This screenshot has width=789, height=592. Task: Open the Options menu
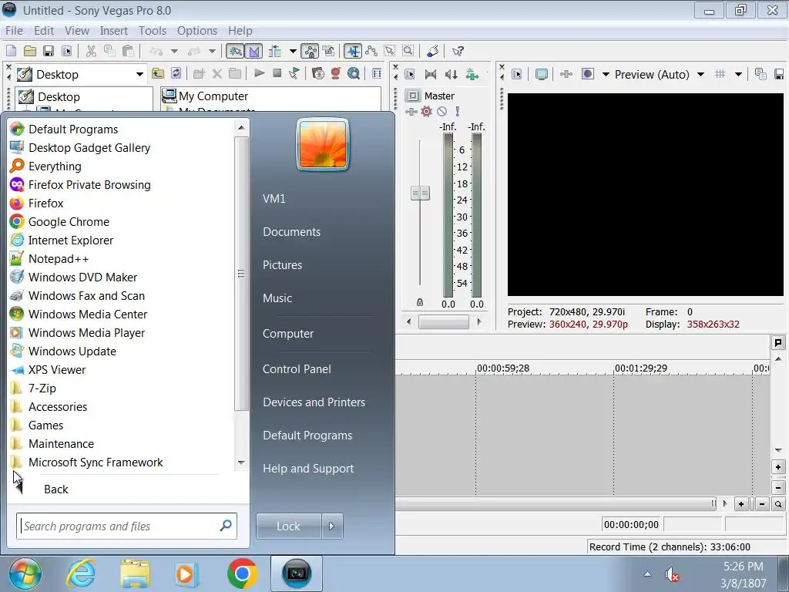[x=197, y=31]
